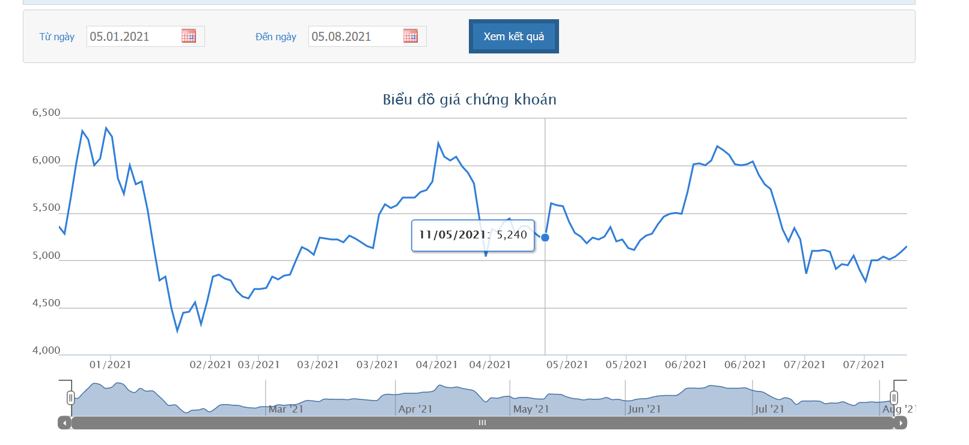
Task: Focus the start date field showing 05.01.2021
Action: point(133,37)
